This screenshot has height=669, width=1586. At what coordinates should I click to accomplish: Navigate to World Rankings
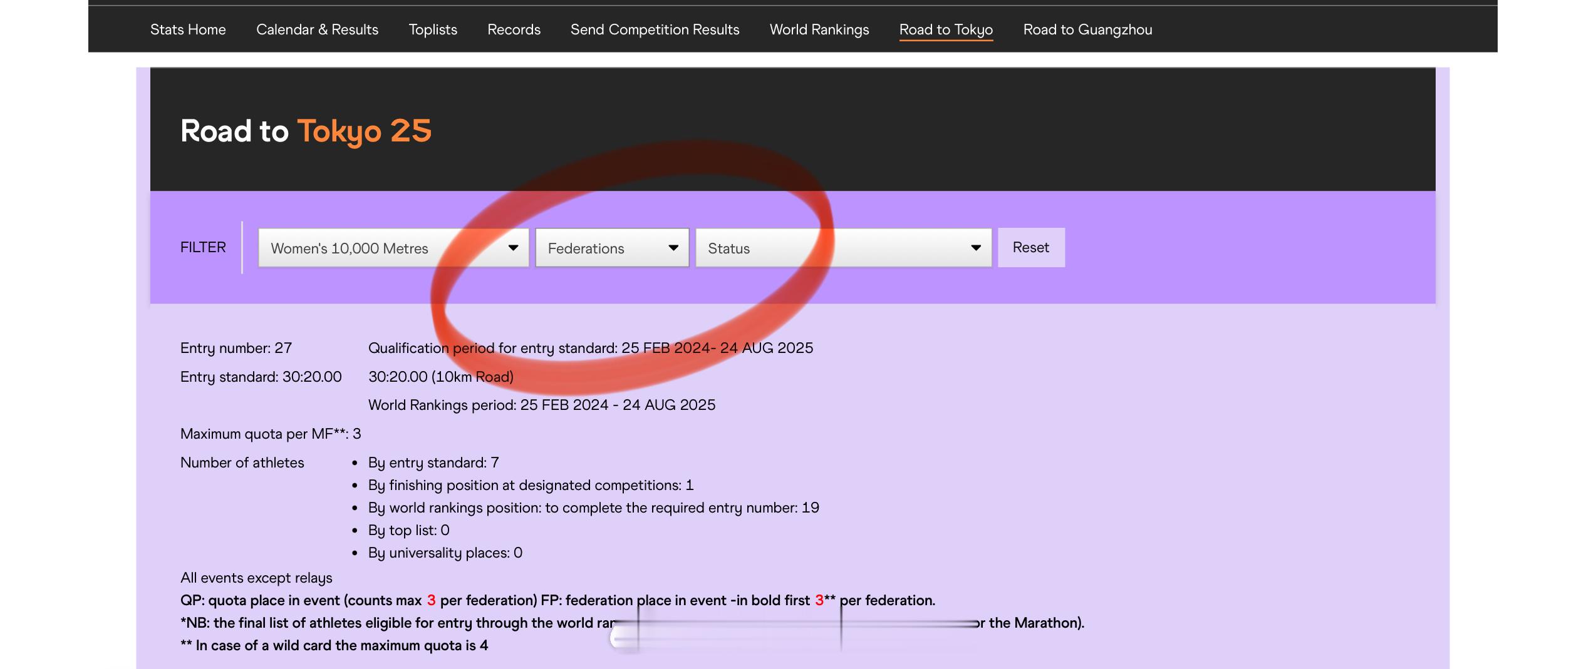(x=819, y=29)
